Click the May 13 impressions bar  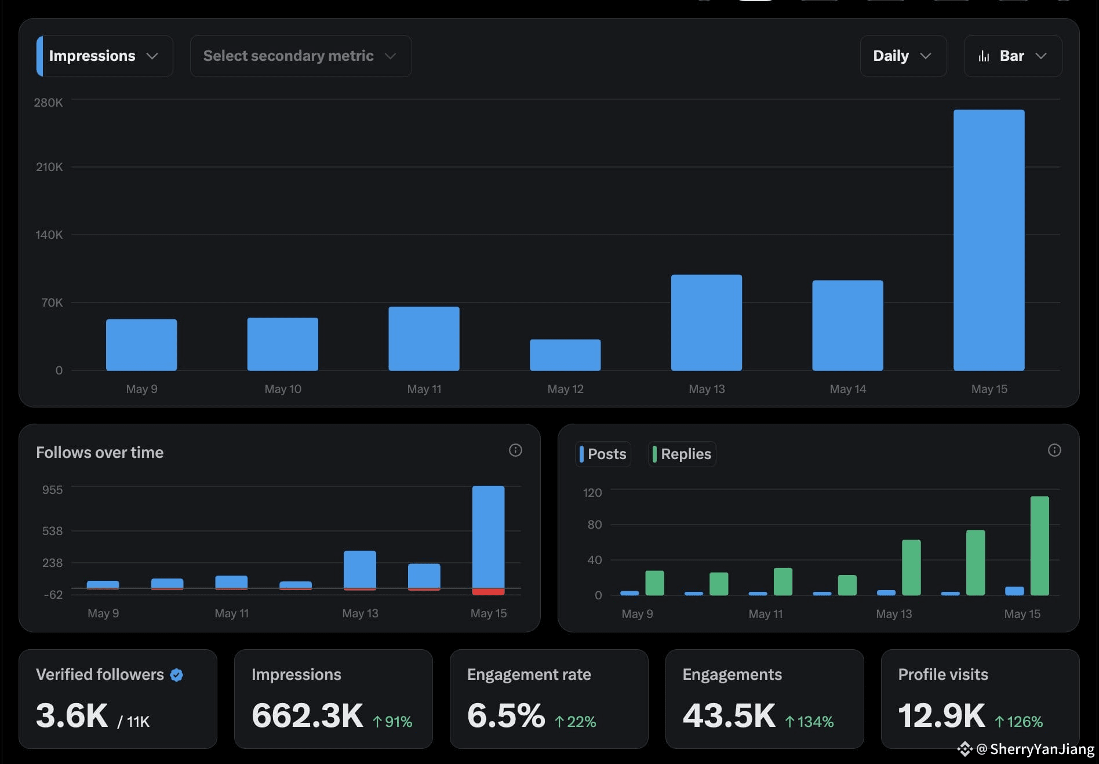pyautogui.click(x=707, y=322)
